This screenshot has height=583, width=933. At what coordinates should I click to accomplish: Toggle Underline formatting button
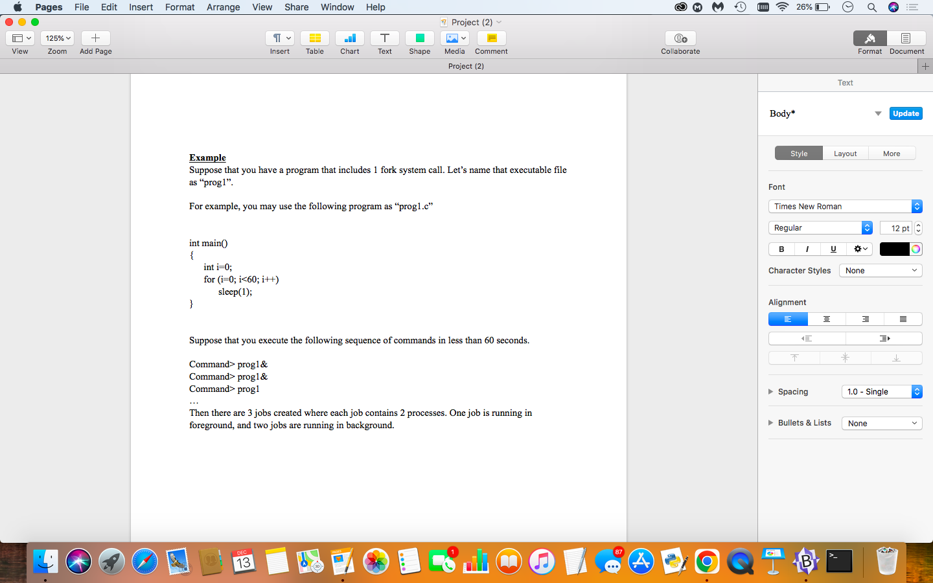pos(833,249)
